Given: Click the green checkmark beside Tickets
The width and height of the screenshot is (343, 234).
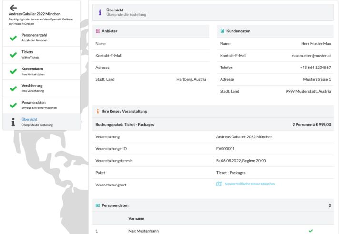Looking at the screenshot, I should tap(13, 55).
